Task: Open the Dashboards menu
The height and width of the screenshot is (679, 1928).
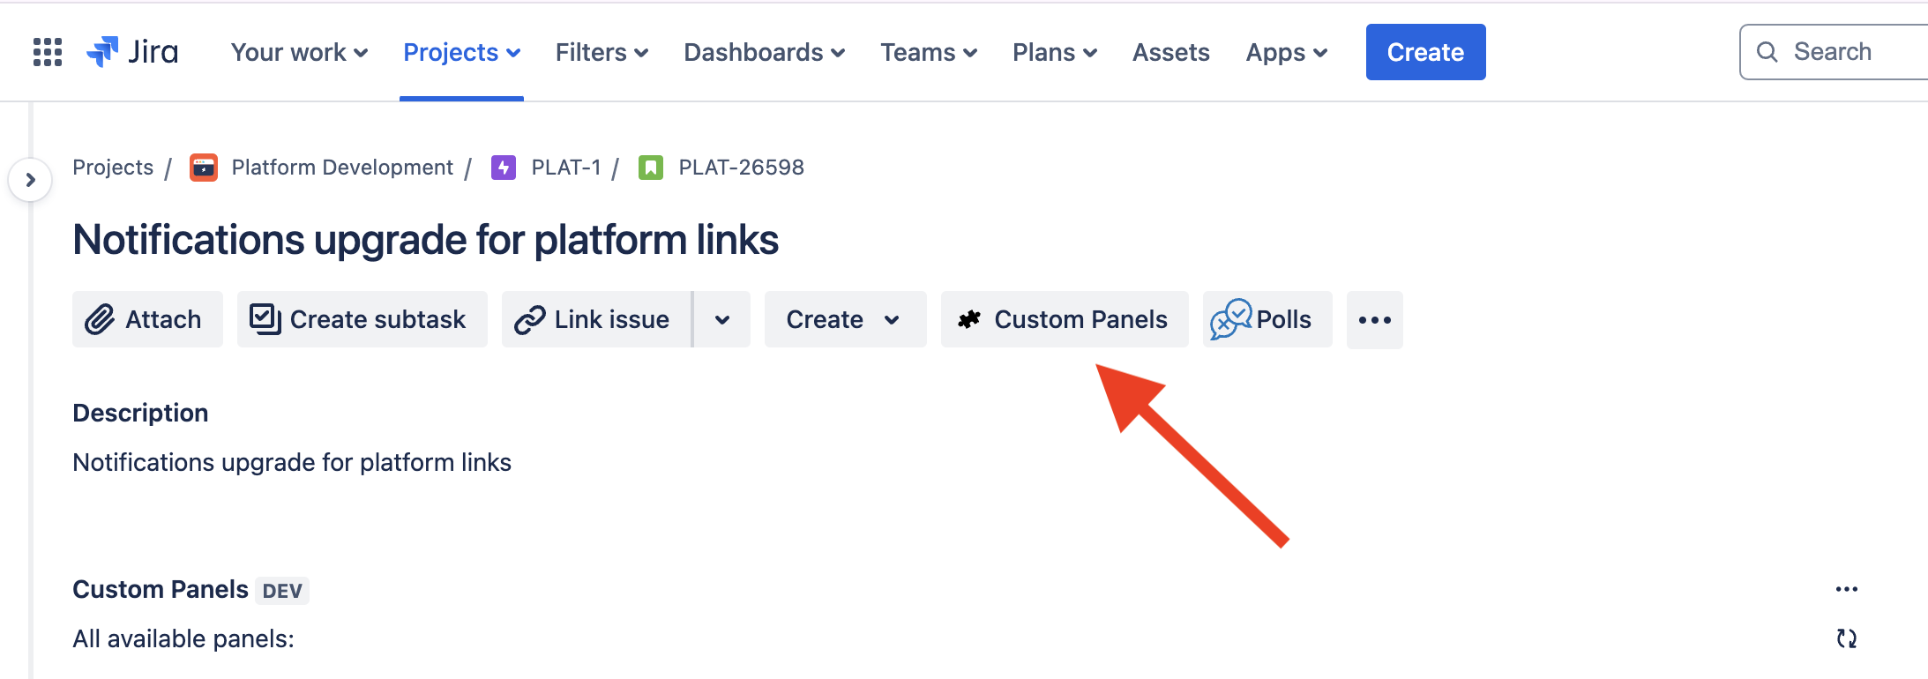Action: (x=764, y=53)
